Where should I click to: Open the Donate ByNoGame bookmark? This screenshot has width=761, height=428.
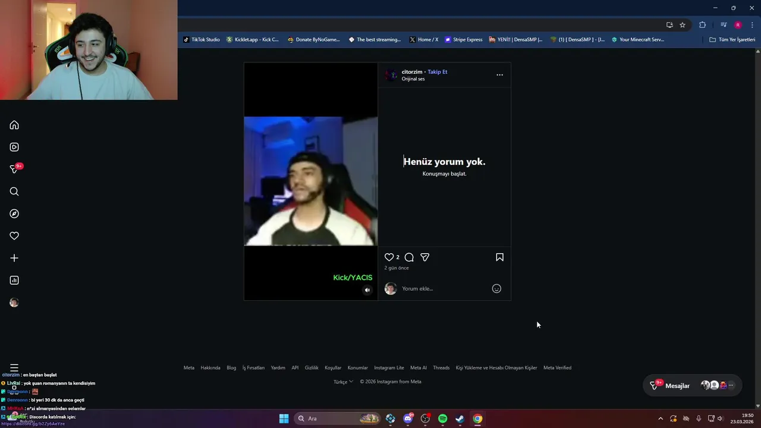coord(314,40)
